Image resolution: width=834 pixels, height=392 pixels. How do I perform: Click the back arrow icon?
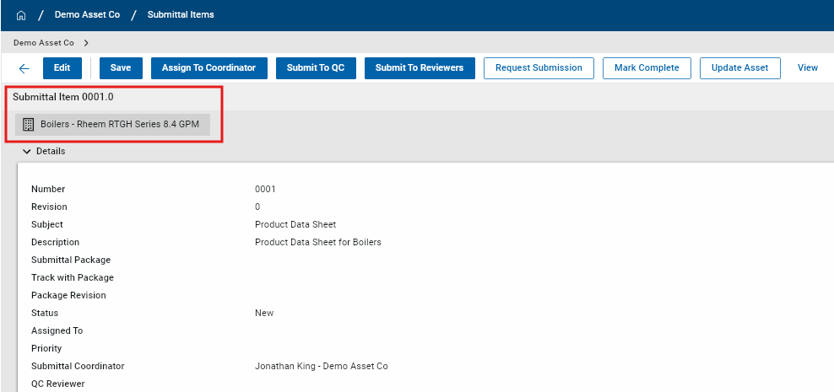coord(24,68)
